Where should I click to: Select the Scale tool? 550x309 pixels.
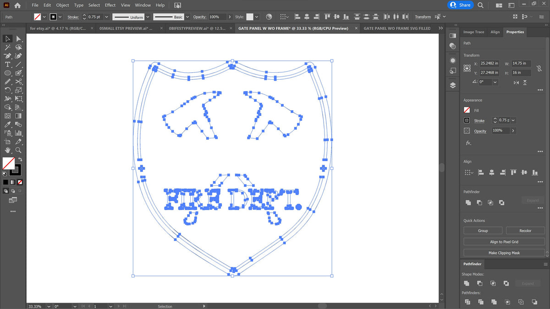point(19,90)
